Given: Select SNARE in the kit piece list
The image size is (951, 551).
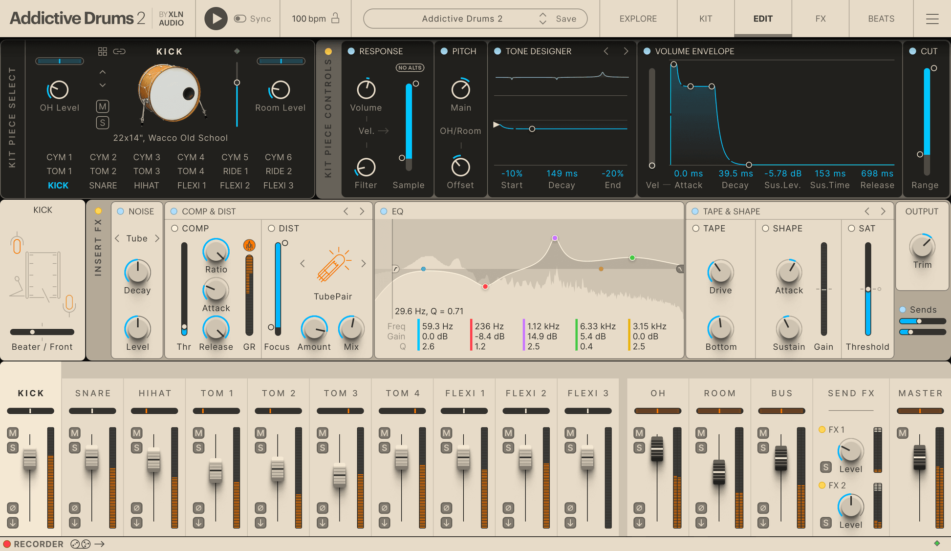Looking at the screenshot, I should tap(103, 185).
